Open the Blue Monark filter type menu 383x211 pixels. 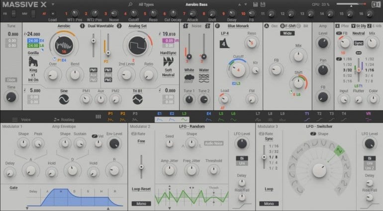point(238,26)
